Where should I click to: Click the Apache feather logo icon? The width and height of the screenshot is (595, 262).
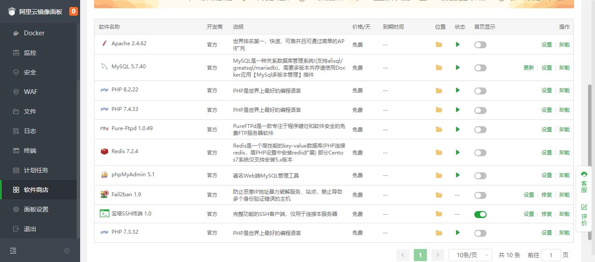click(104, 44)
